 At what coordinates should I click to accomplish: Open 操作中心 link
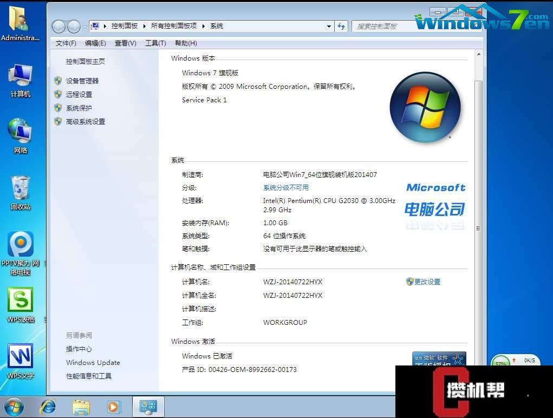79,349
